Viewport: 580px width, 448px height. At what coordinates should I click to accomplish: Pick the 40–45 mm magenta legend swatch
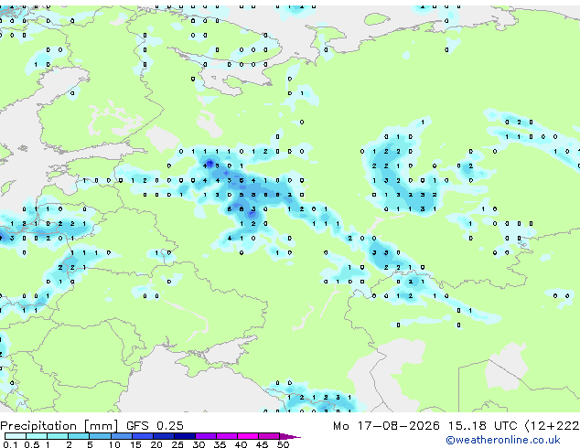tap(248, 436)
